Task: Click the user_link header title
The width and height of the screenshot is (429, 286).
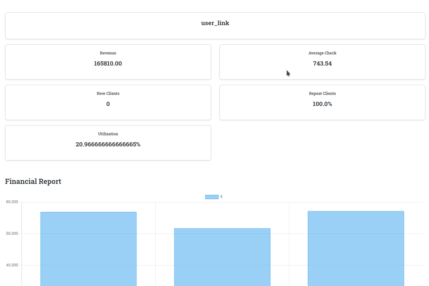Action: [x=215, y=23]
